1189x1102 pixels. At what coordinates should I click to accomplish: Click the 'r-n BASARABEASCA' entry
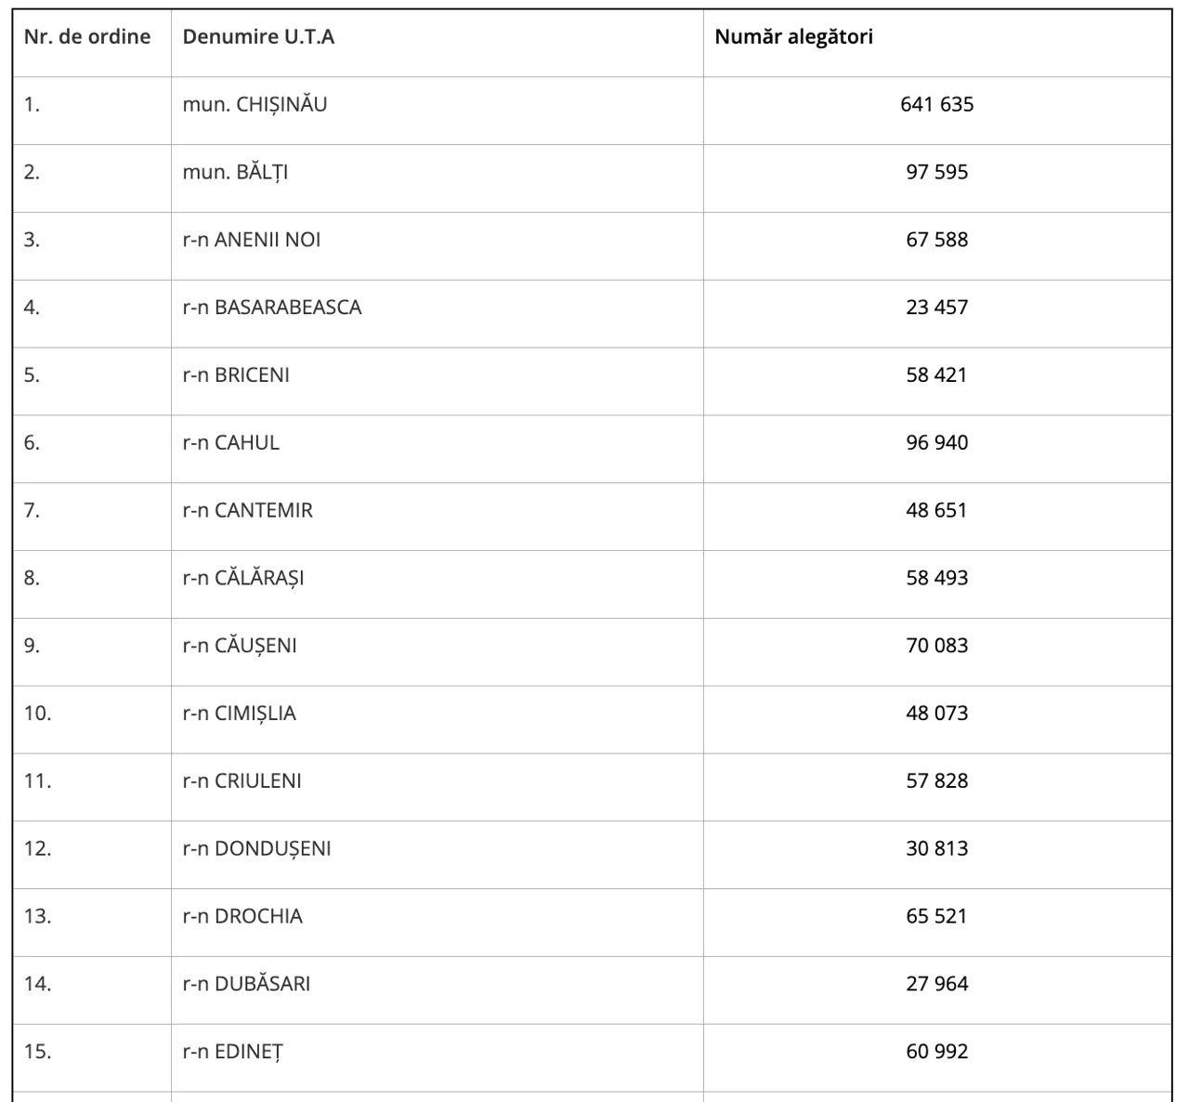pos(272,308)
